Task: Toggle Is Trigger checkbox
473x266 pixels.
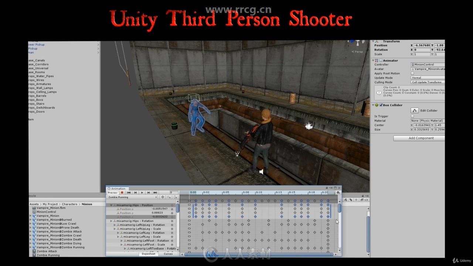Action: click(x=412, y=116)
